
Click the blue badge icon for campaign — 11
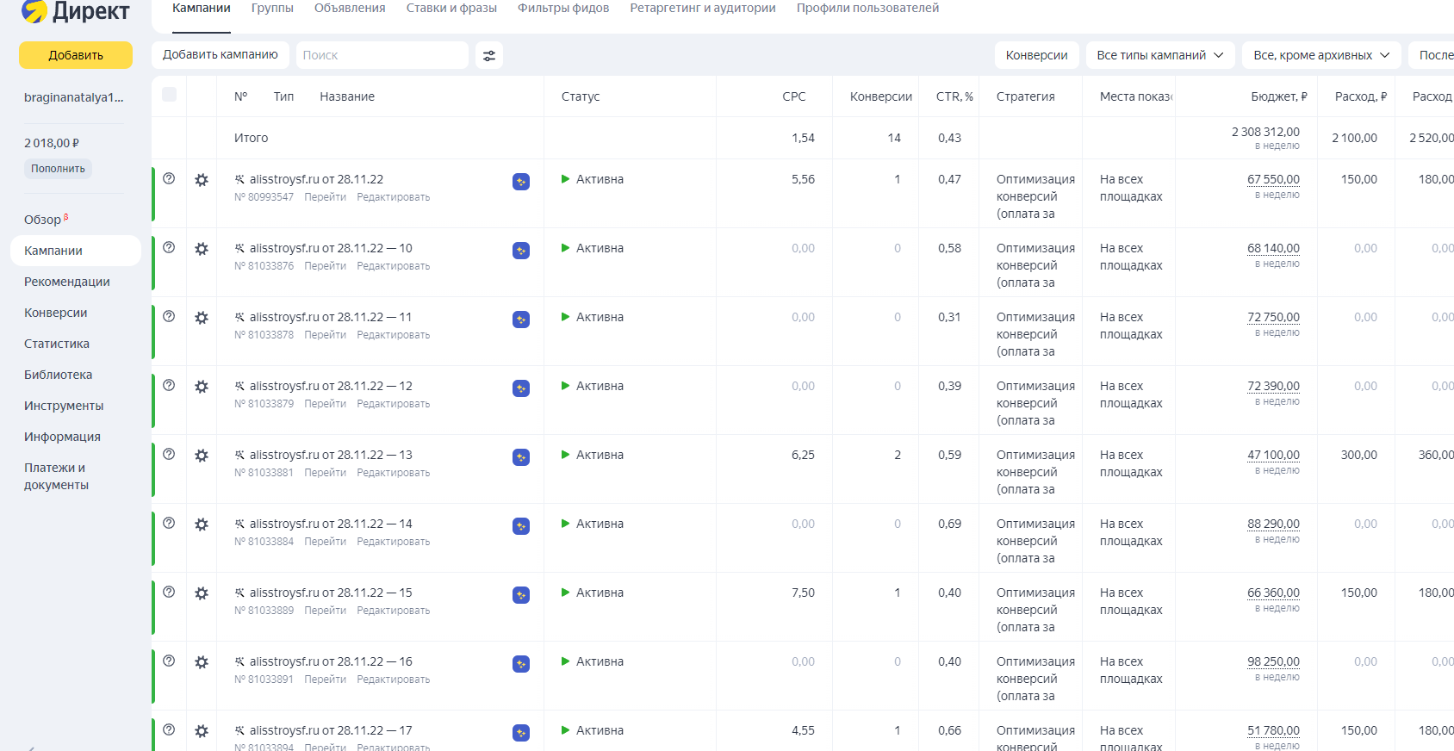click(521, 320)
